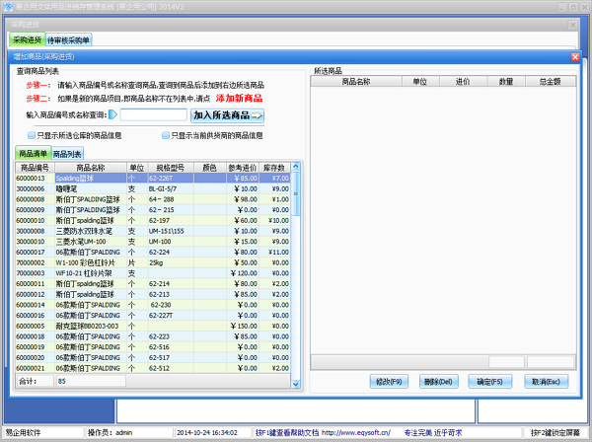The image size is (592, 442).
Task: Cancel with 取消(Esc) button
Action: click(546, 382)
